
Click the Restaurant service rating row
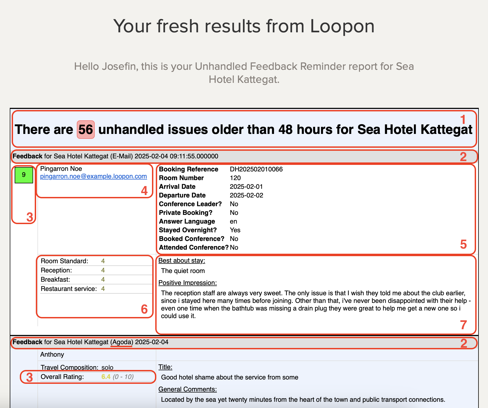pyautogui.click(x=72, y=289)
